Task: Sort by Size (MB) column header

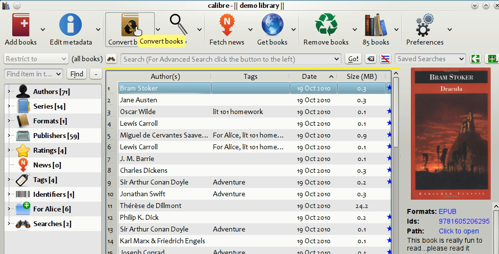Action: coord(361,77)
